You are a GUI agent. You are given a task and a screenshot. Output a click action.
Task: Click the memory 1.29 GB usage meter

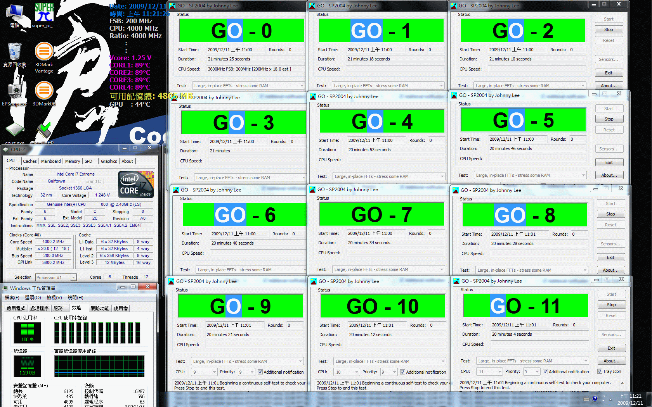(27, 366)
